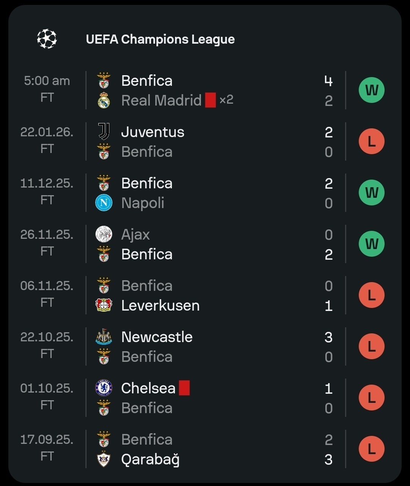Click the Leverkusen club crest

pyautogui.click(x=104, y=305)
